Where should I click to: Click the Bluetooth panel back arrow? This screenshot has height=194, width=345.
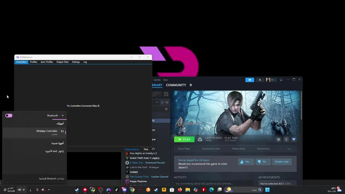(x=62, y=116)
